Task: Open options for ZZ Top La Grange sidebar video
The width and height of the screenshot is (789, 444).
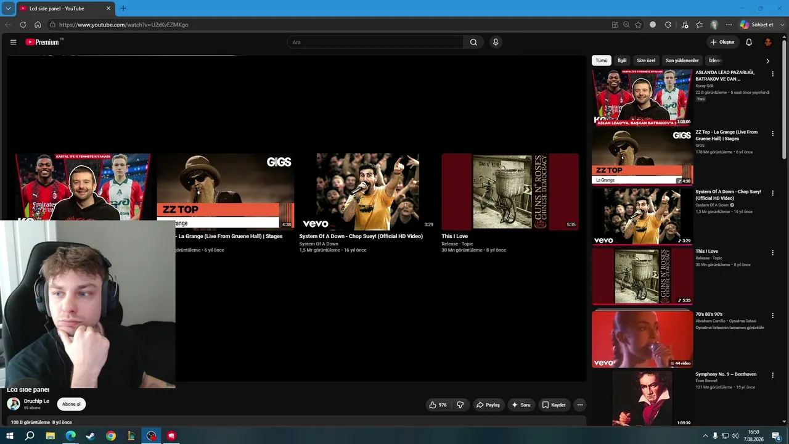Action: [772, 134]
